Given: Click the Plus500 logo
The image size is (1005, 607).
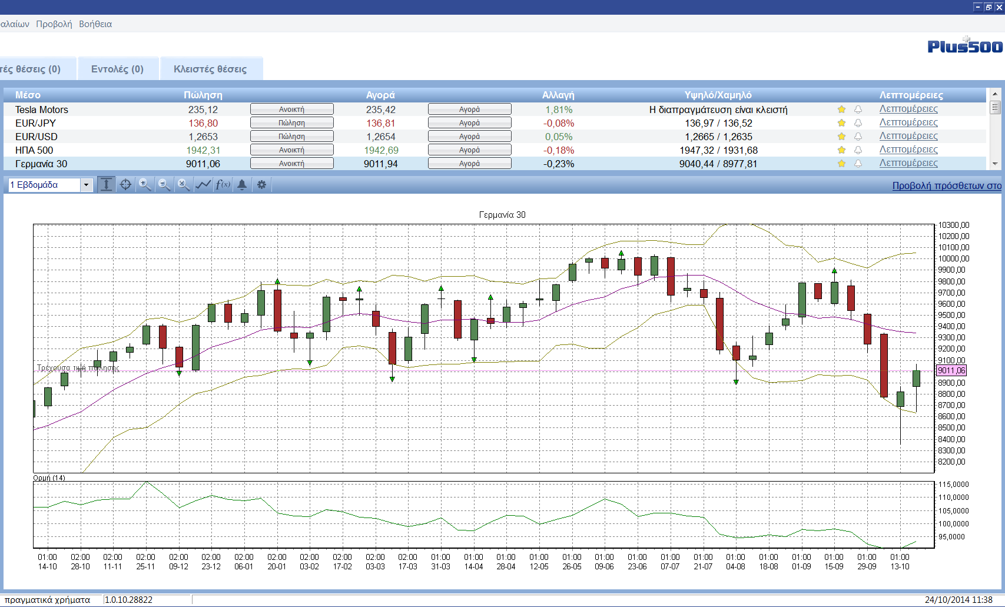Looking at the screenshot, I should (965, 45).
